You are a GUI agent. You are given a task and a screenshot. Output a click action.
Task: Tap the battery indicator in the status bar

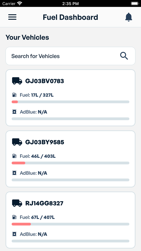tap(135, 3)
